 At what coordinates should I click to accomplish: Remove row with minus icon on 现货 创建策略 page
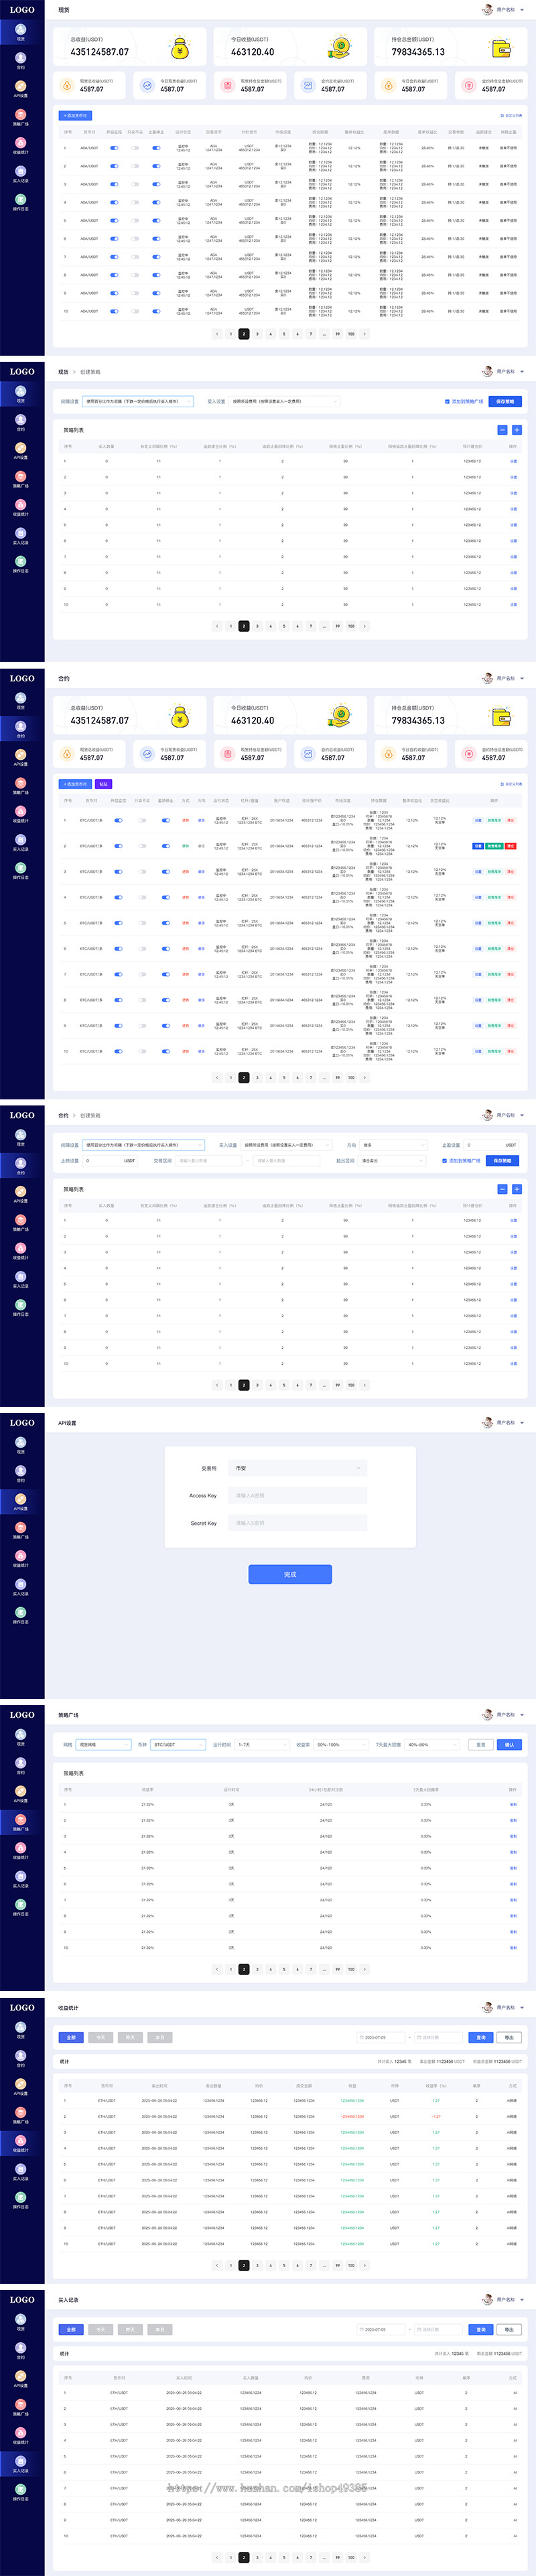point(502,430)
